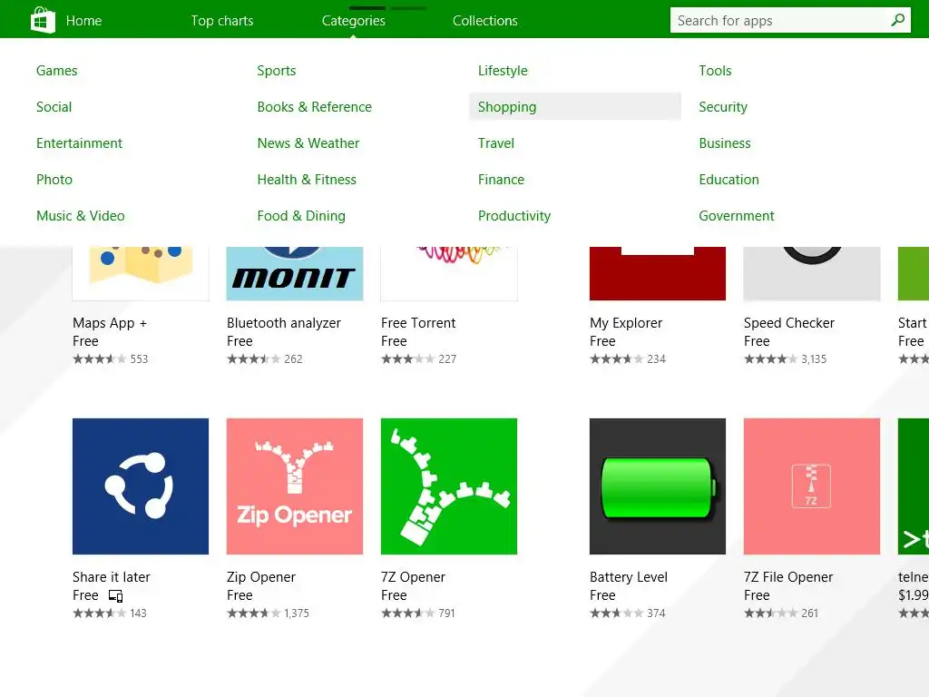Choose the Social category

pos(54,107)
